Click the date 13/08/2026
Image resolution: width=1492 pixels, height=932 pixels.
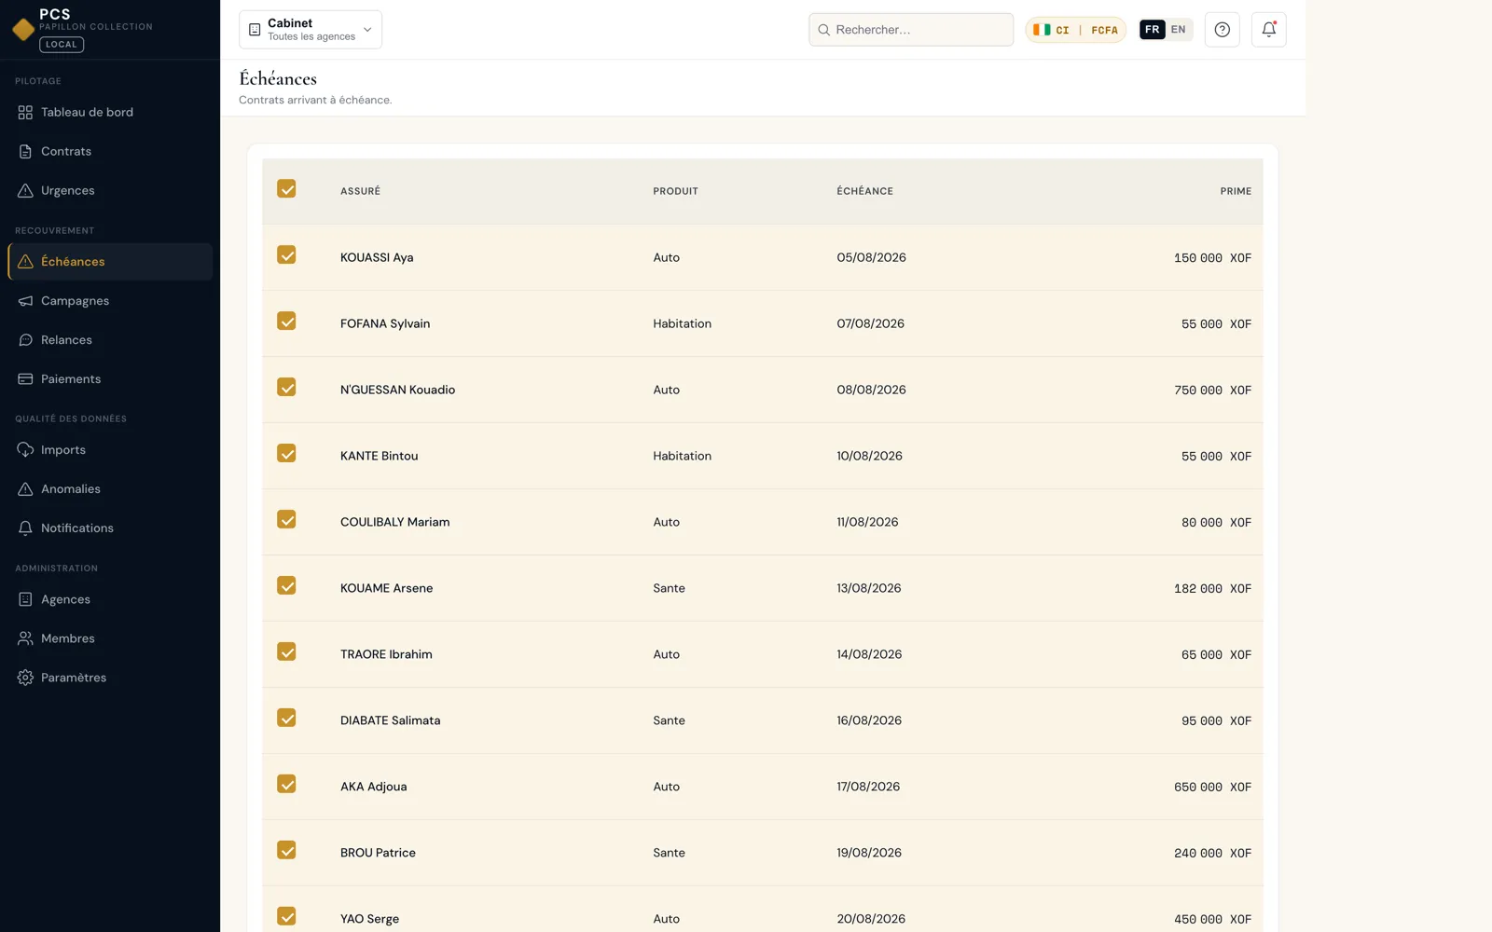coord(869,589)
